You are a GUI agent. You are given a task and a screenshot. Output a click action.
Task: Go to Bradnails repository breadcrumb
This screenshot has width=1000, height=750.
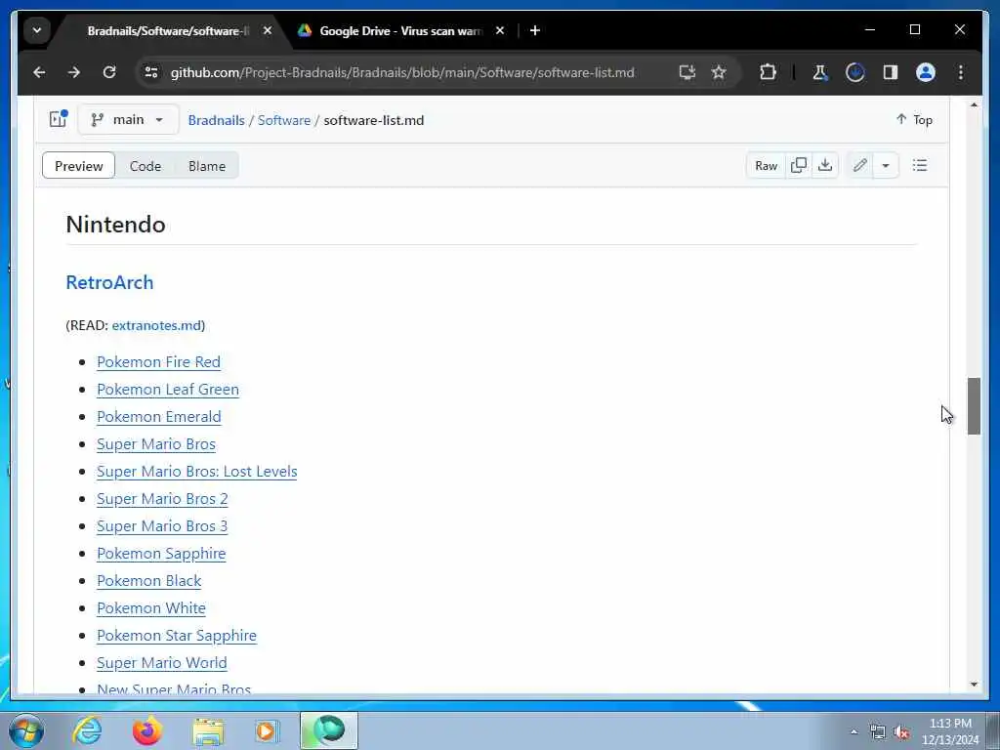coord(216,120)
